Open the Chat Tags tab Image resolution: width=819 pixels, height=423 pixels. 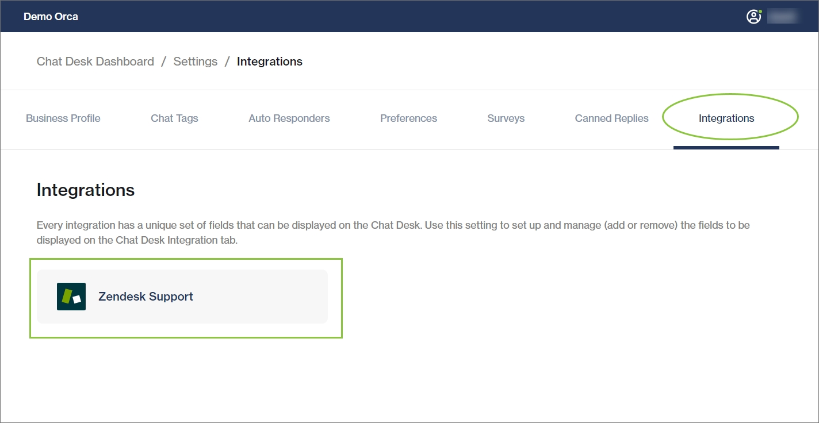(x=174, y=118)
